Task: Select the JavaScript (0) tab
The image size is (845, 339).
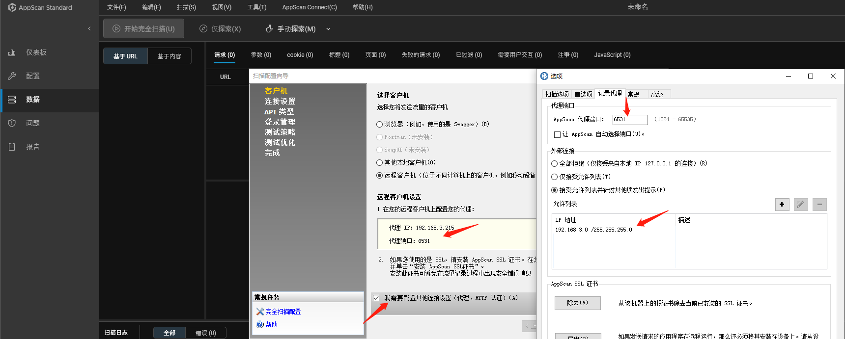Action: tap(612, 55)
